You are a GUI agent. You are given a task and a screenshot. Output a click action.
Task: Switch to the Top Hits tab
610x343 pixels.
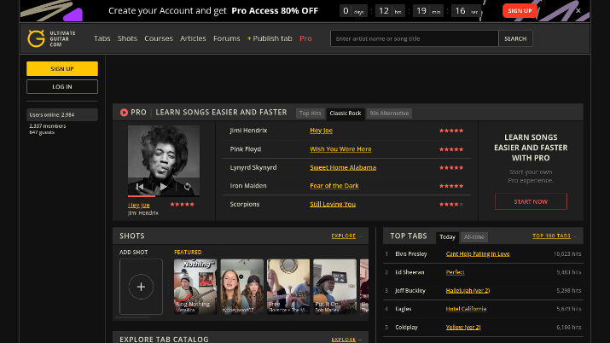[x=310, y=113]
